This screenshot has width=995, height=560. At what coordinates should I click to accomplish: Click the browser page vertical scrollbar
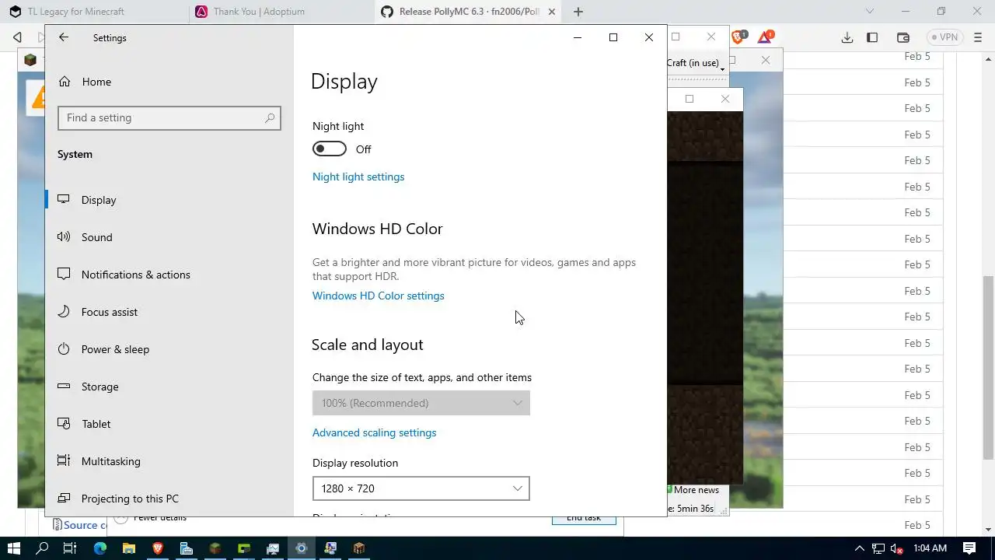pos(988,367)
